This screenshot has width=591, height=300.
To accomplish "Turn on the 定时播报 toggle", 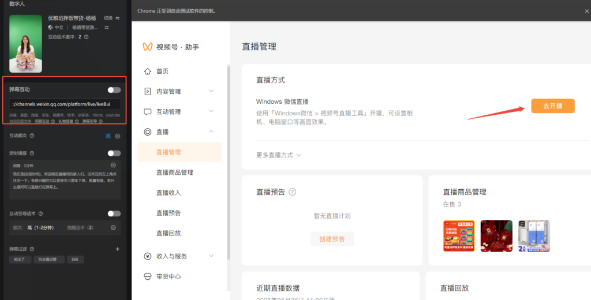I will [114, 153].
